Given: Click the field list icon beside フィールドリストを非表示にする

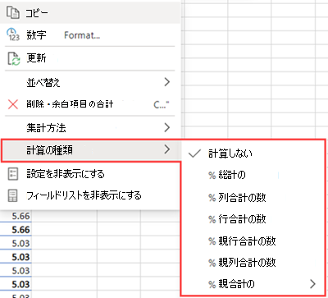Looking at the screenshot, I should pos(12,195).
